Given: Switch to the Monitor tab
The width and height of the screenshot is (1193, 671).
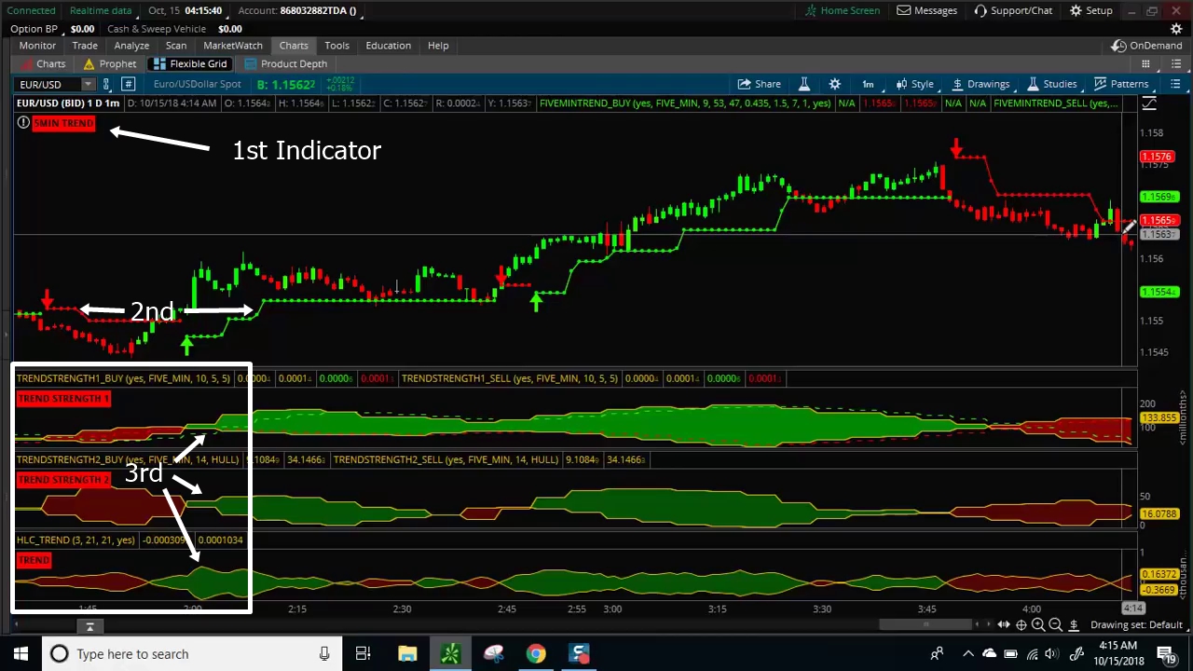Looking at the screenshot, I should click(x=37, y=46).
